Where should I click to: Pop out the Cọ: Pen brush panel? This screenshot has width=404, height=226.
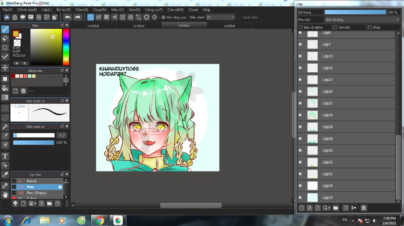(x=62, y=174)
